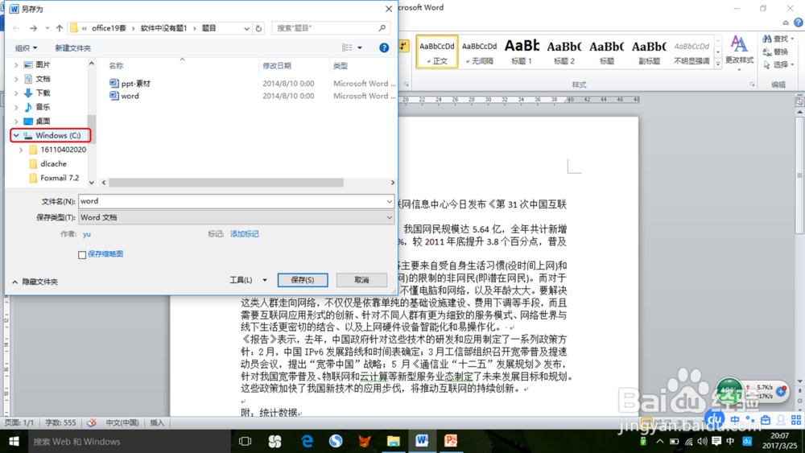Select the word file in list
Image resolution: width=805 pixels, height=453 pixels.
coord(124,96)
